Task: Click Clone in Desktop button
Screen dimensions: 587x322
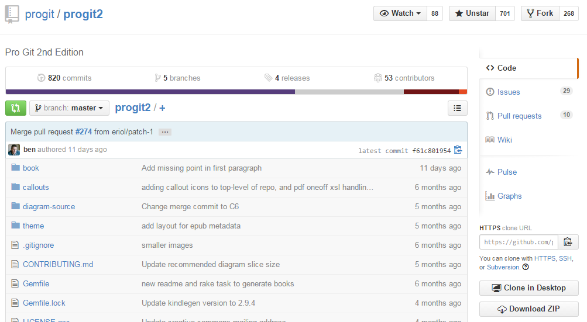Action: click(x=528, y=288)
